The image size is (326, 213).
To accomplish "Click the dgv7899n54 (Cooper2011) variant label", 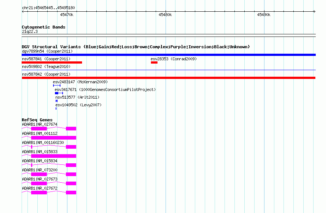I will [x=47, y=51].
